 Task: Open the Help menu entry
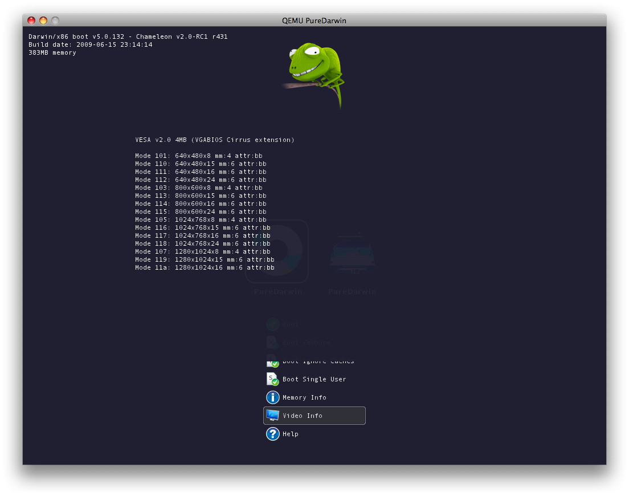click(x=314, y=434)
